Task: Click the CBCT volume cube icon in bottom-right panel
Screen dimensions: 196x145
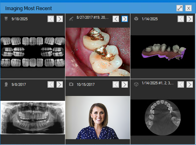Action: click(136, 84)
